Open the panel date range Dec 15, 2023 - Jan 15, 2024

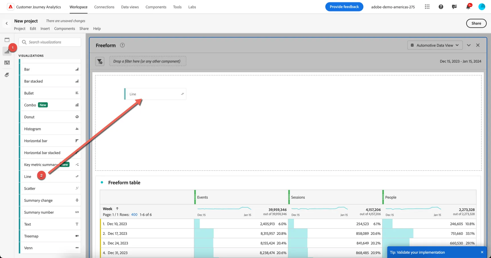coord(460,61)
